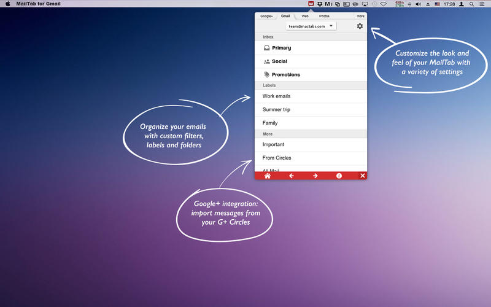
Task: Open the 'more' tab menu
Action: point(360,16)
